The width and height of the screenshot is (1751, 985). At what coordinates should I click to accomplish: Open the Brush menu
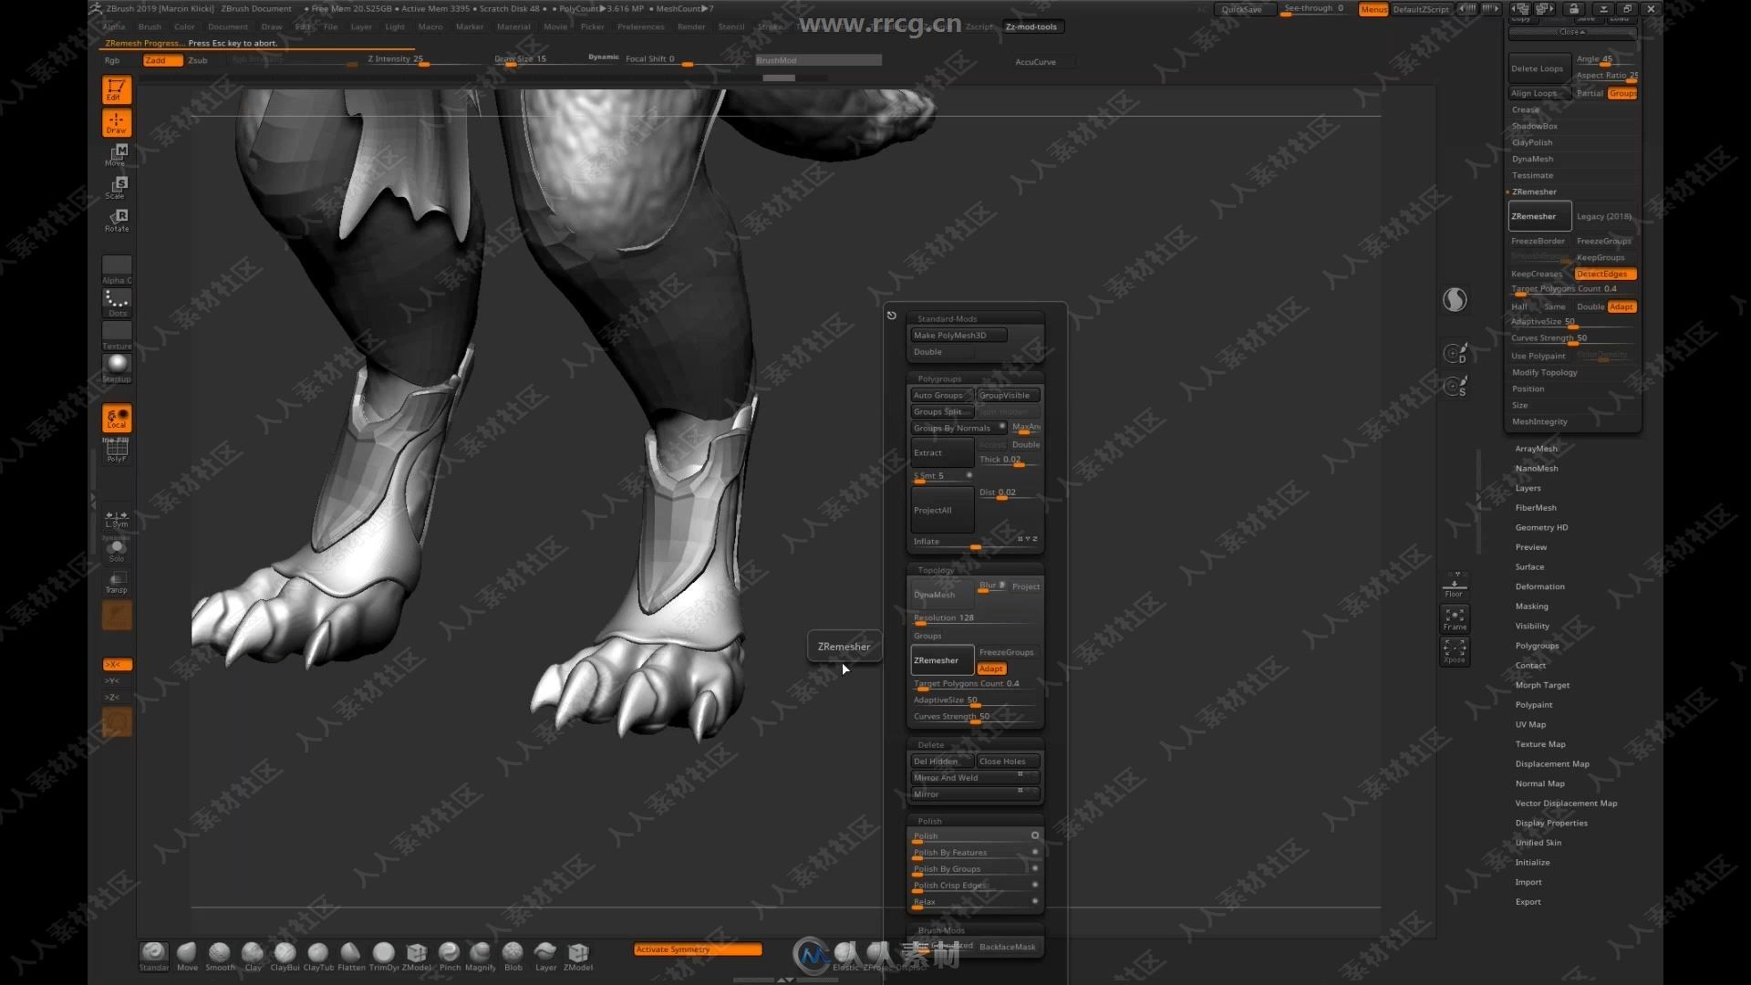click(150, 26)
